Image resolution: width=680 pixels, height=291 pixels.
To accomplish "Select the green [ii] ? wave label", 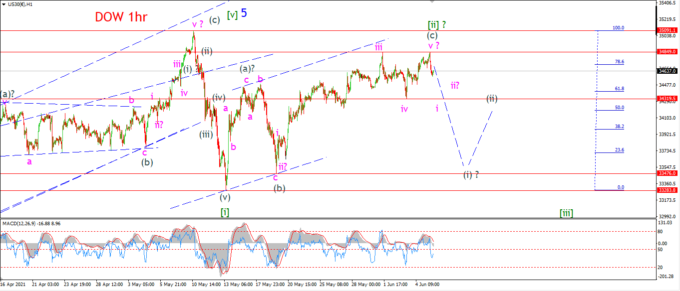I will (x=436, y=24).
